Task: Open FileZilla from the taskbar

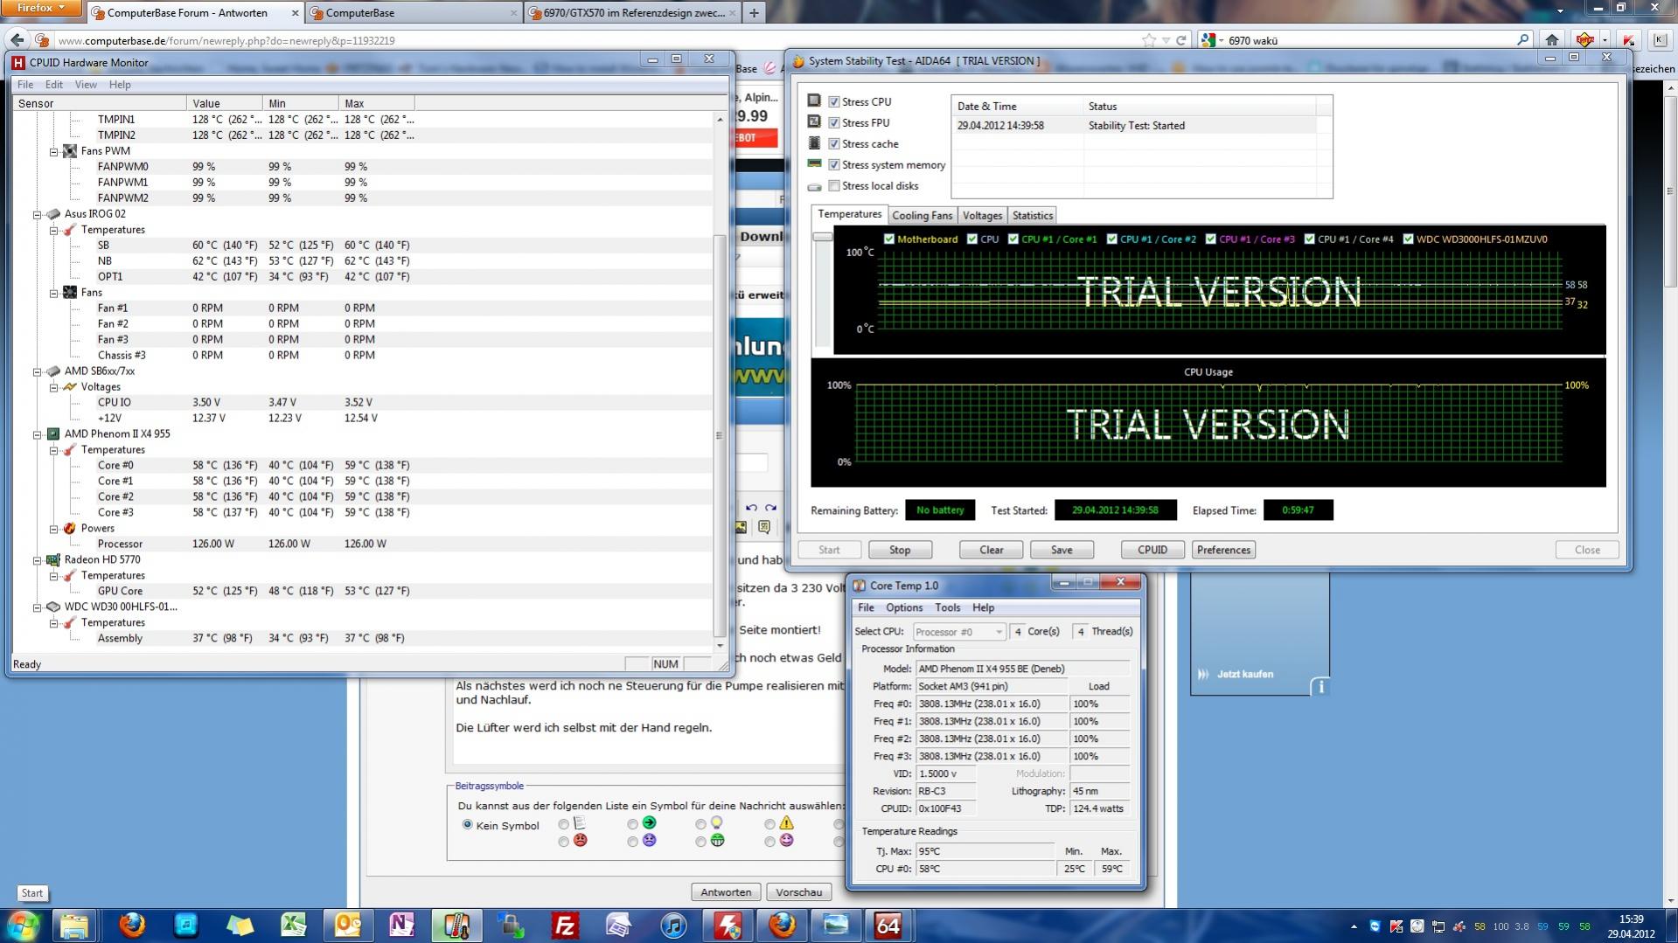Action: click(x=565, y=925)
